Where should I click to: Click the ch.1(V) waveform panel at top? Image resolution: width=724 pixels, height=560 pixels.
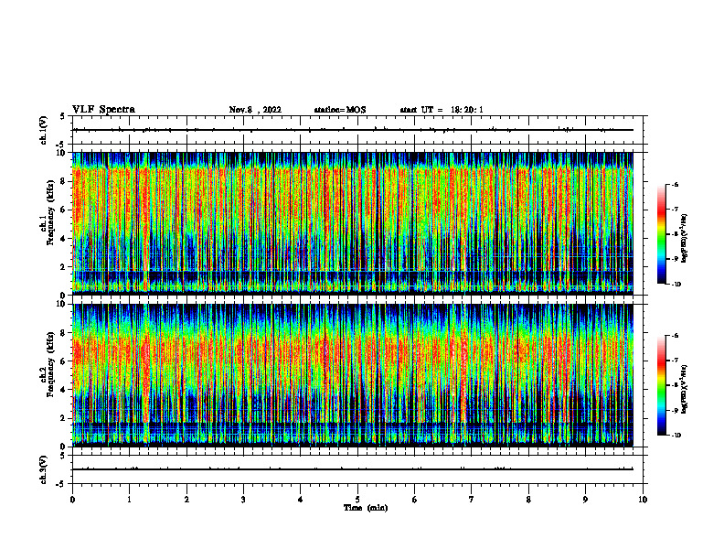tap(357, 130)
